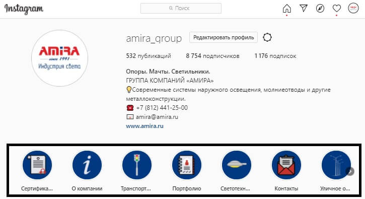Screen dimensions: 365x199
Task: Click the email amira@amira.ru
Action: pos(157,117)
